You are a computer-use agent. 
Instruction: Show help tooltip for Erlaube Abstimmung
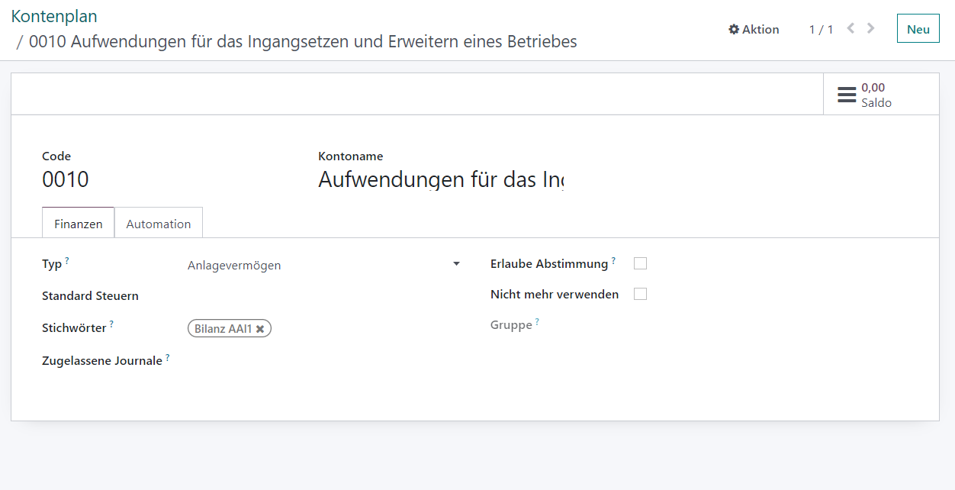(613, 260)
